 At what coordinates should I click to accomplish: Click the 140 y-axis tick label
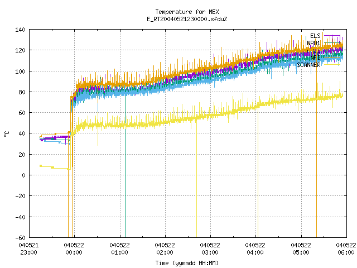tap(20, 30)
